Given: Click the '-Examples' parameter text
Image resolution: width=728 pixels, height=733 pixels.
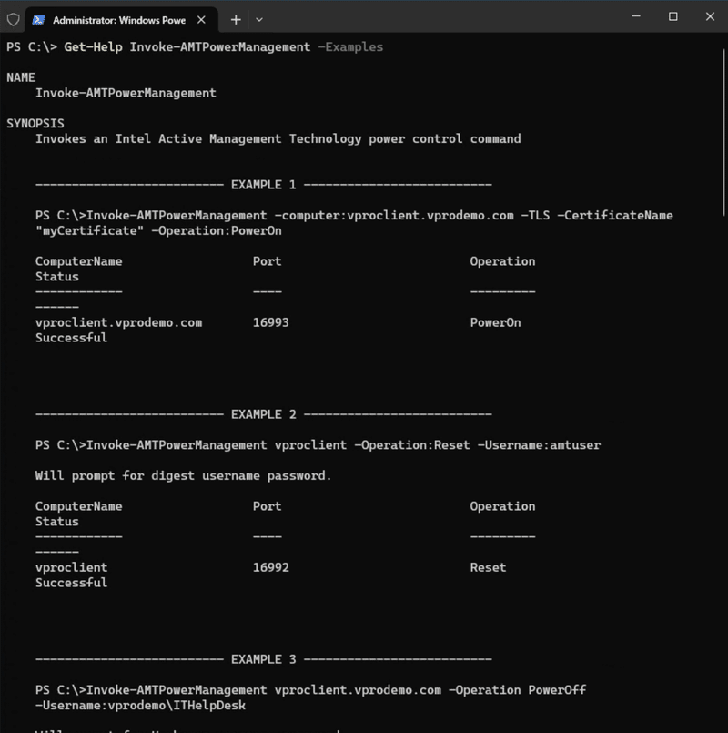Looking at the screenshot, I should (x=350, y=47).
